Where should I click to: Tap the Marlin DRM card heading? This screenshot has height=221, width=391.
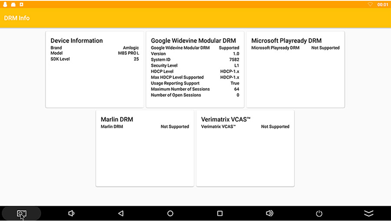tap(117, 119)
